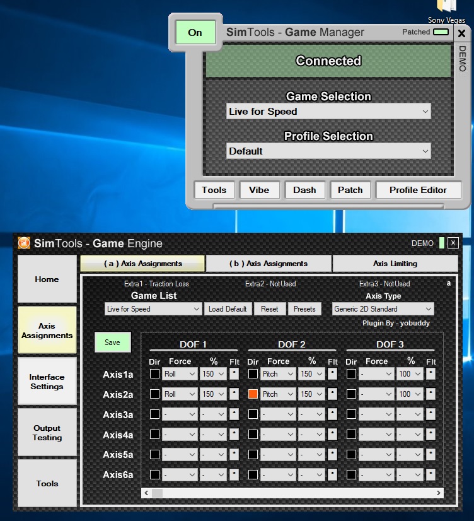Click Reset button next to Load Default
474x521 pixels.
(x=270, y=308)
